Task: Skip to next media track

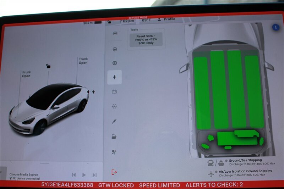Action: tap(94, 175)
